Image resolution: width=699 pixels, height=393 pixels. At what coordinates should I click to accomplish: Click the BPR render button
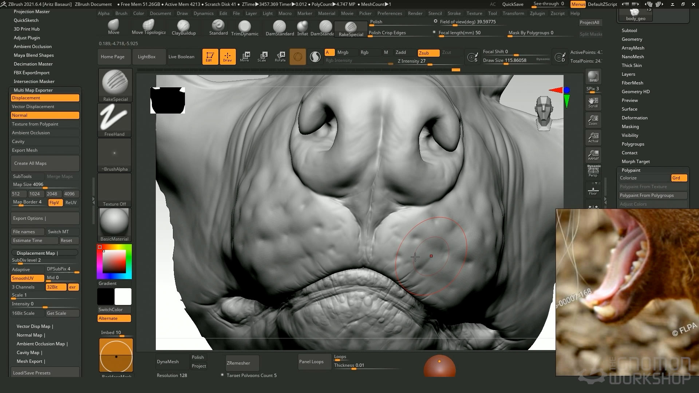point(593,76)
